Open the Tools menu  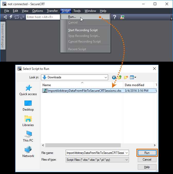pos(77,11)
